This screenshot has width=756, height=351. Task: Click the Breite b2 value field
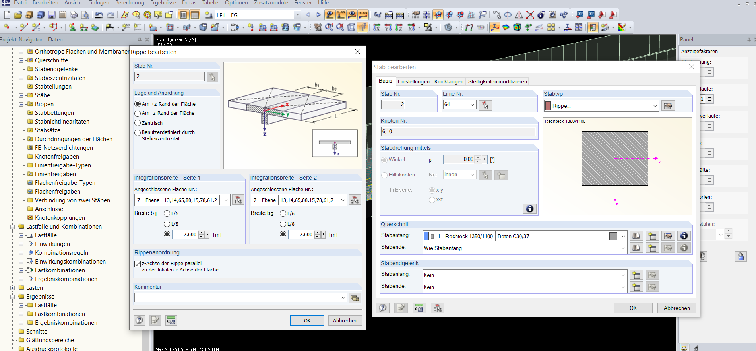coord(301,235)
